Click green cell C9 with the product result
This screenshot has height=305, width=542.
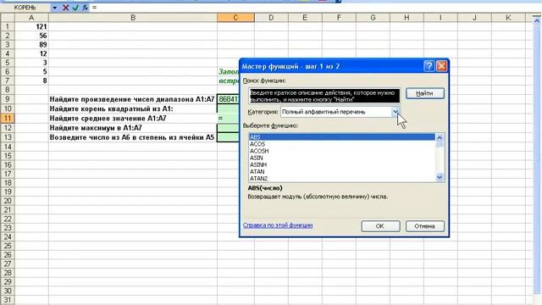point(228,99)
